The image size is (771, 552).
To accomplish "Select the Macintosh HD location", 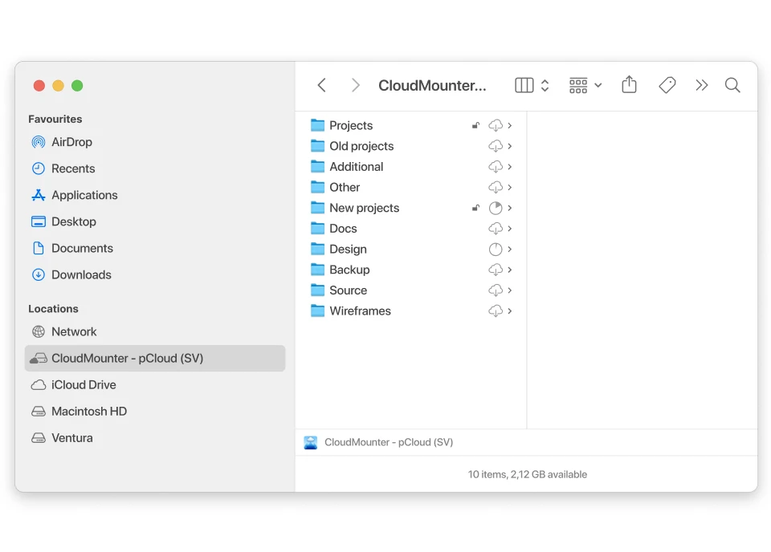I will click(x=89, y=411).
